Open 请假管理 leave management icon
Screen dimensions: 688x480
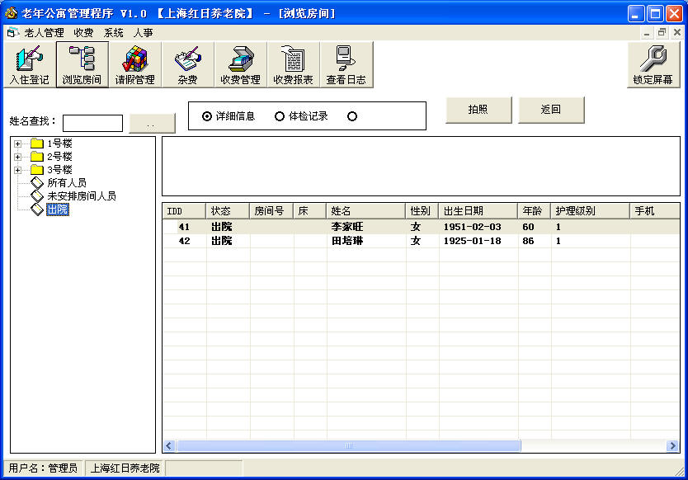134,64
